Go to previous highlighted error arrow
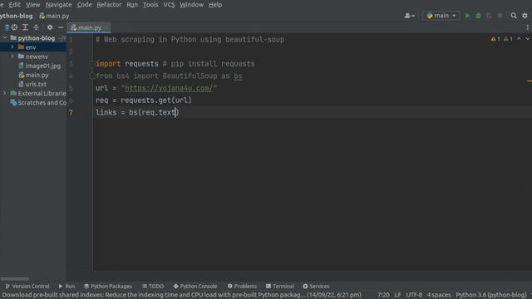The height and width of the screenshot is (299, 532). [519, 39]
